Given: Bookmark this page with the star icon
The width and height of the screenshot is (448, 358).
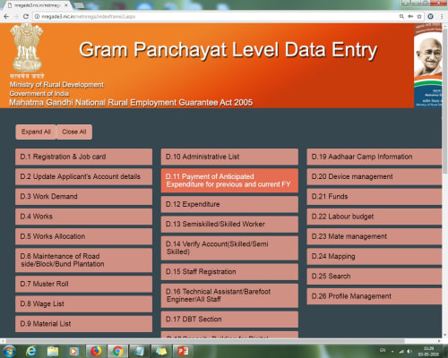Looking at the screenshot, I should (419, 16).
